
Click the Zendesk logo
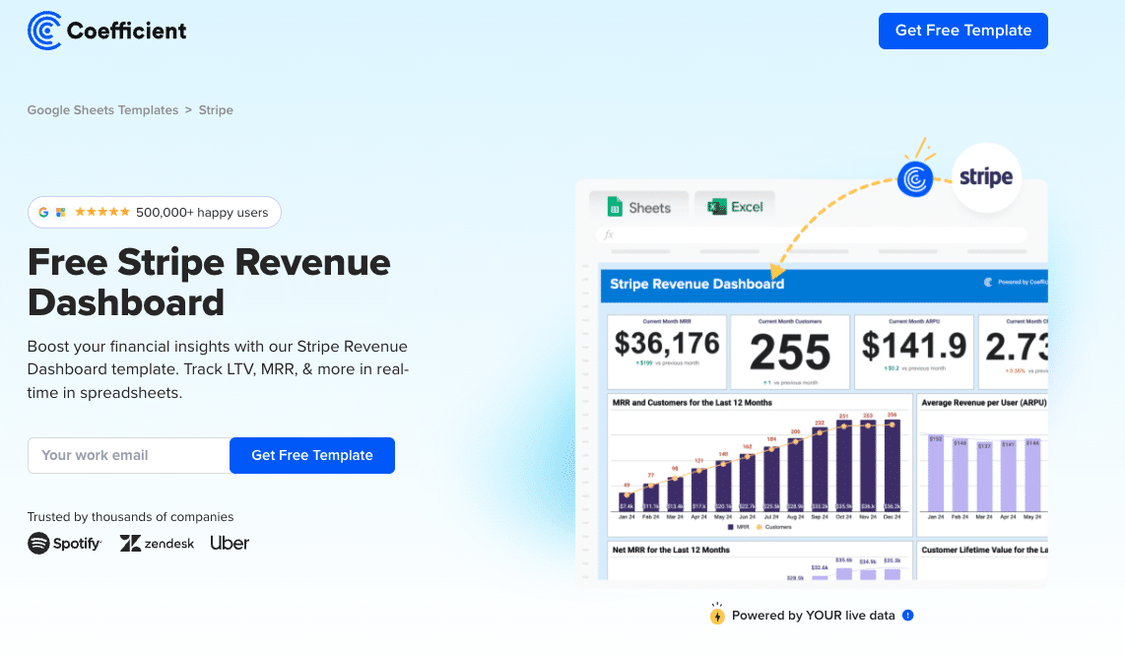point(158,543)
